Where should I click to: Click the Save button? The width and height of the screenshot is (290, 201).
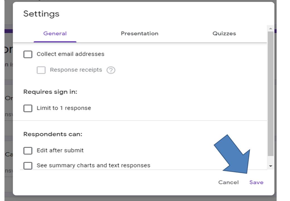point(256,182)
